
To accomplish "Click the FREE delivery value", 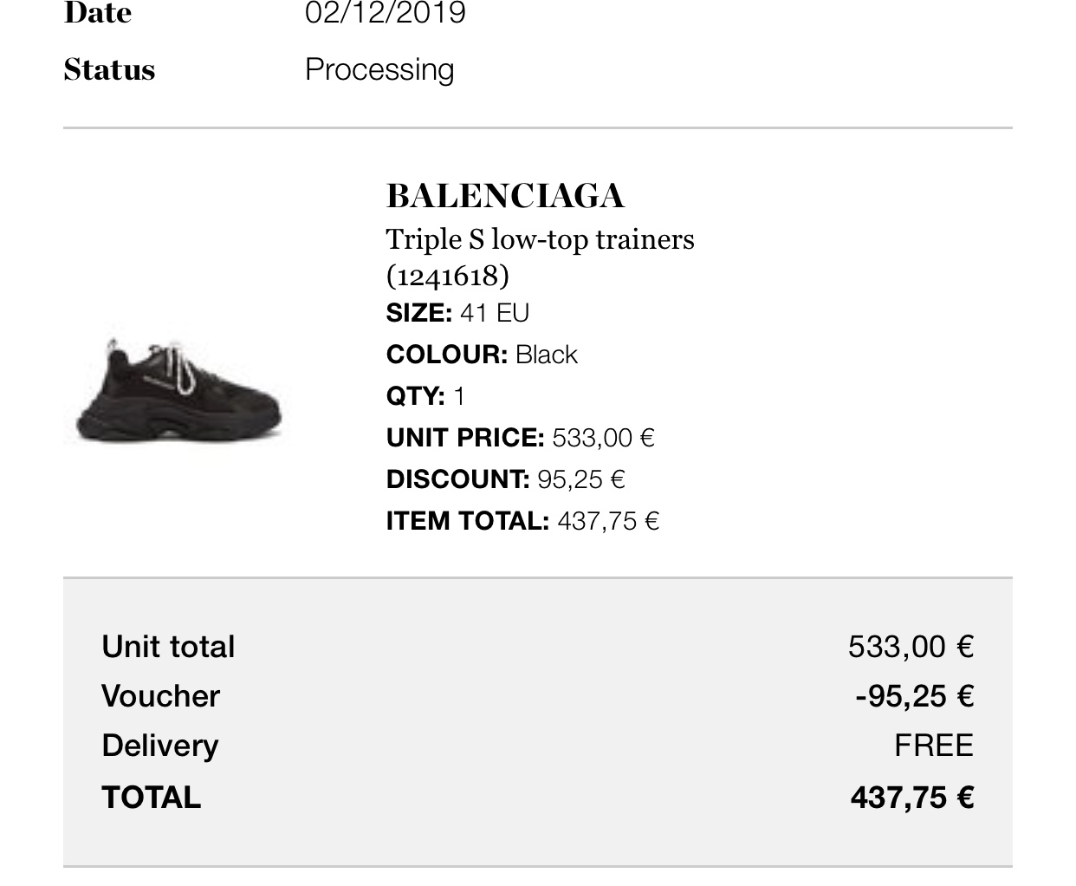I will click(x=933, y=746).
